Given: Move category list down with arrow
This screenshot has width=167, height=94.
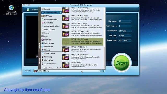Looking at the screenshot, I should (x=60, y=68).
